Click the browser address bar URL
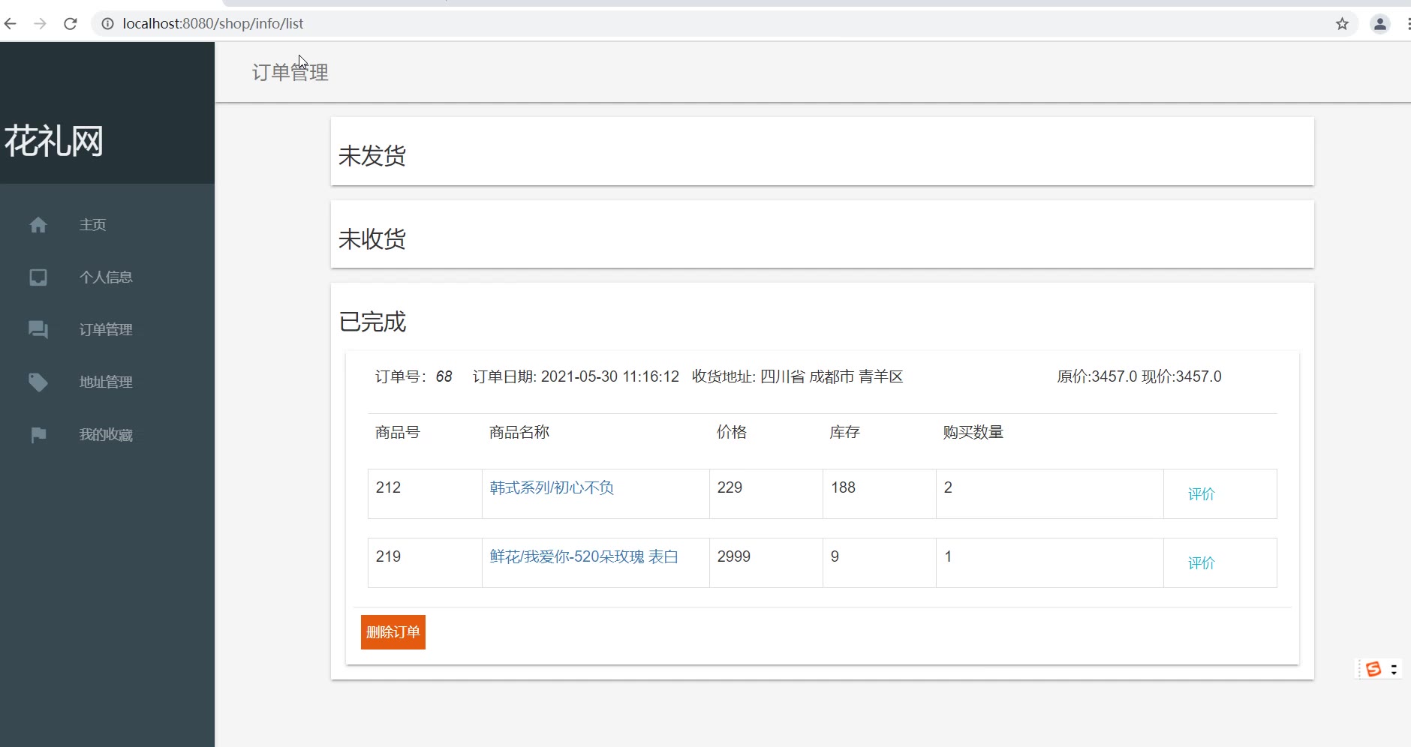1411x747 pixels. 213,24
